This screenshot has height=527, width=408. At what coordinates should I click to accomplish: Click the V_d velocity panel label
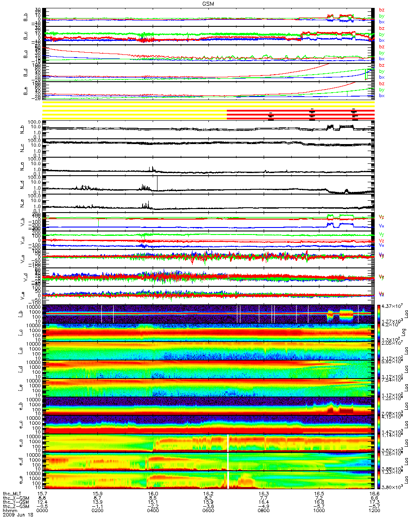(26, 277)
